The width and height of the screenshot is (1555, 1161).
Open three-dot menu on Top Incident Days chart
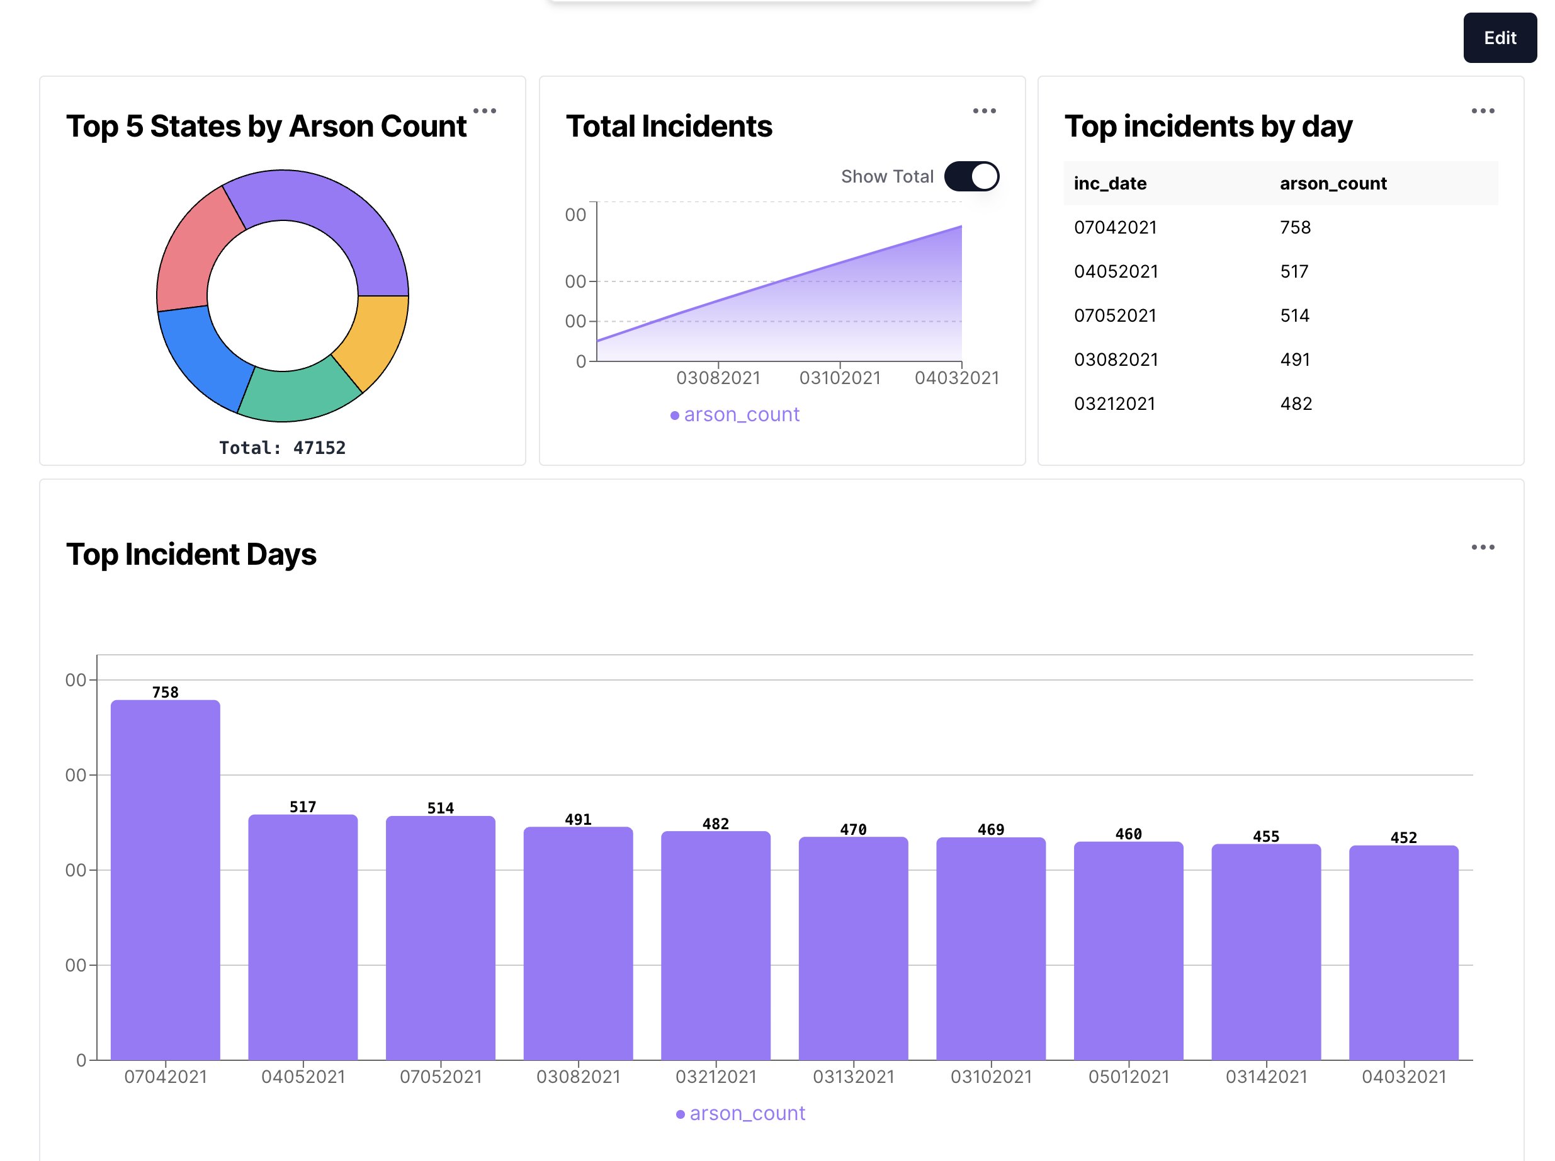pyautogui.click(x=1482, y=548)
